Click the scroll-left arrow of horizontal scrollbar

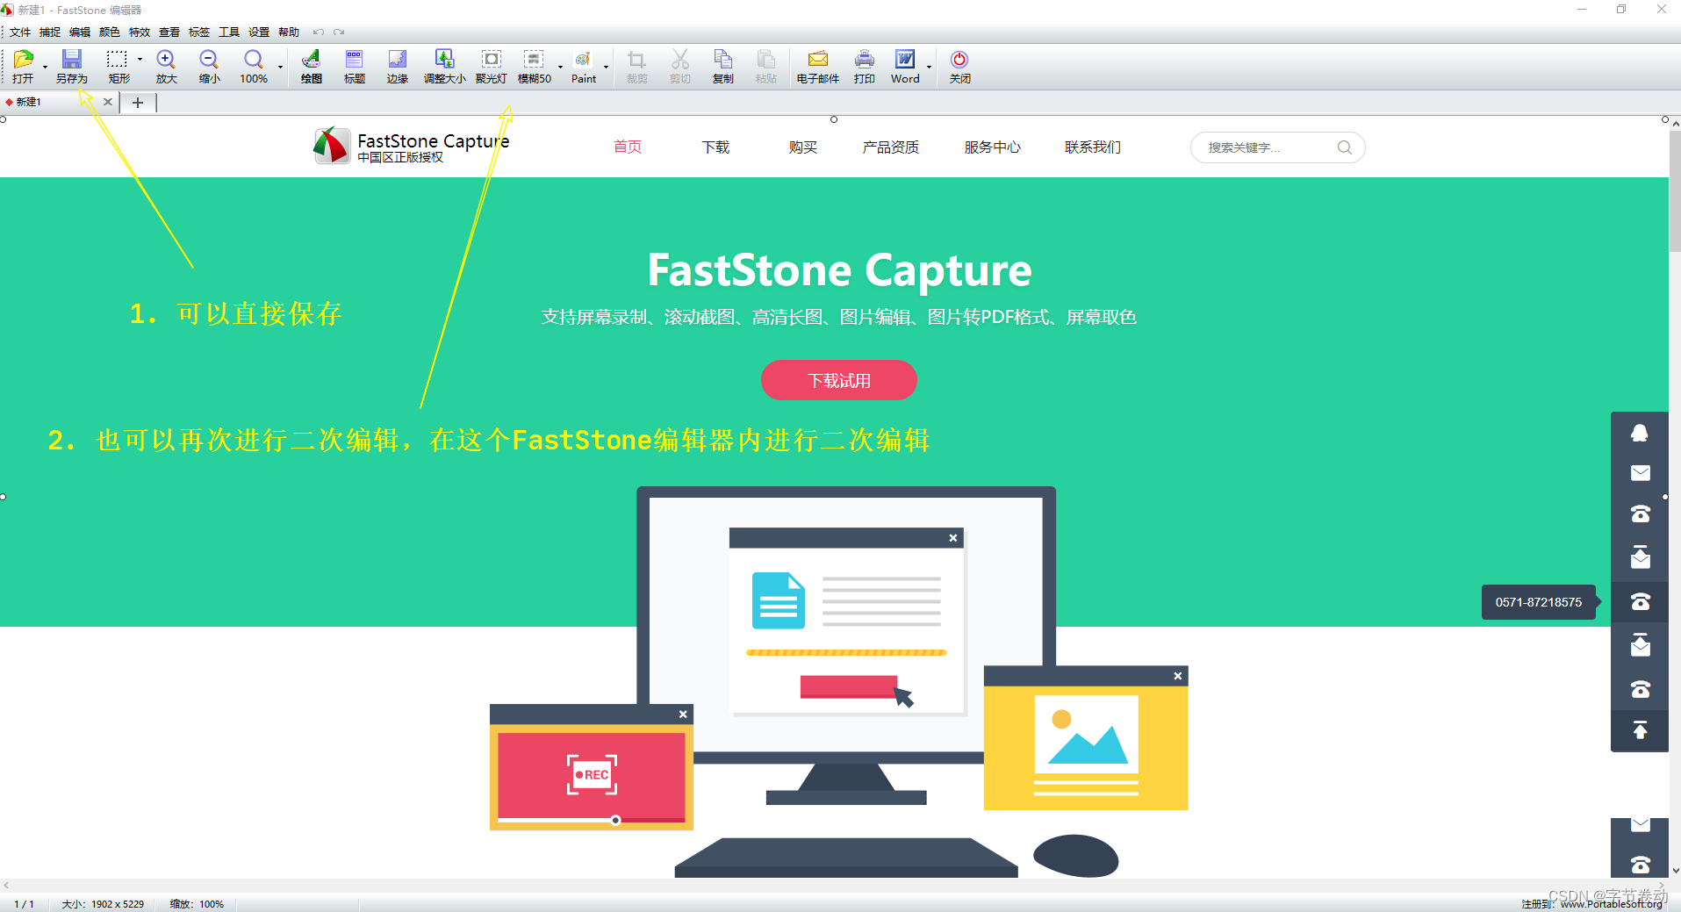click(6, 885)
